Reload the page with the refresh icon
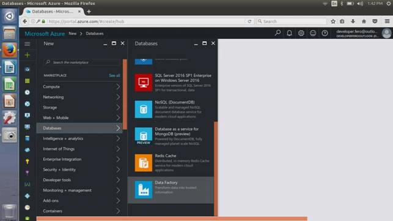This screenshot has width=393, height=221. [x=249, y=21]
